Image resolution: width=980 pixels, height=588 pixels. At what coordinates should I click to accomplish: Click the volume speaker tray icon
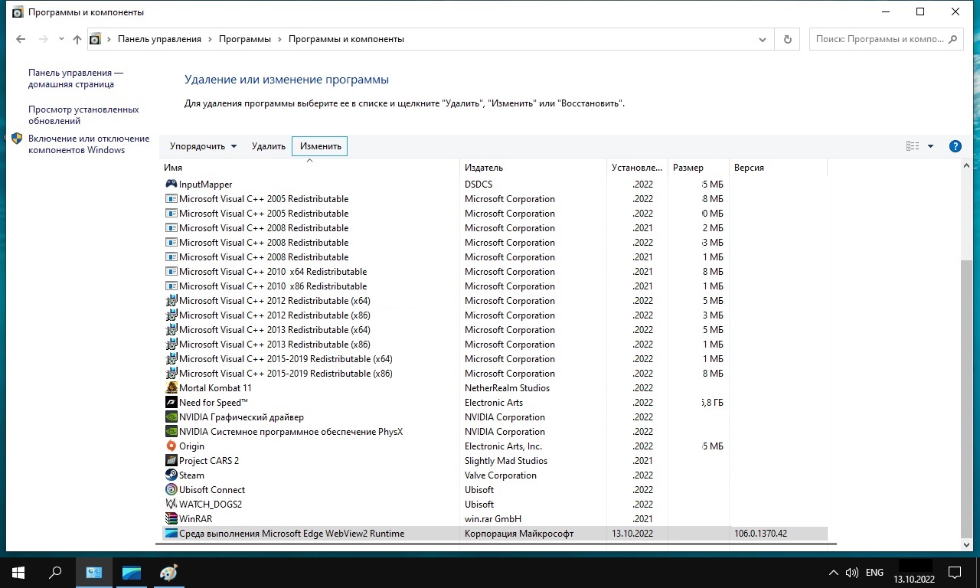[x=851, y=573]
